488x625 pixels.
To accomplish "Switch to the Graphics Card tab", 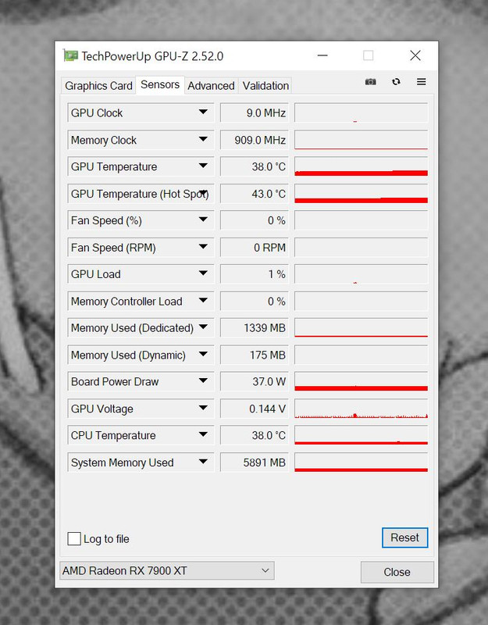I will pos(98,86).
